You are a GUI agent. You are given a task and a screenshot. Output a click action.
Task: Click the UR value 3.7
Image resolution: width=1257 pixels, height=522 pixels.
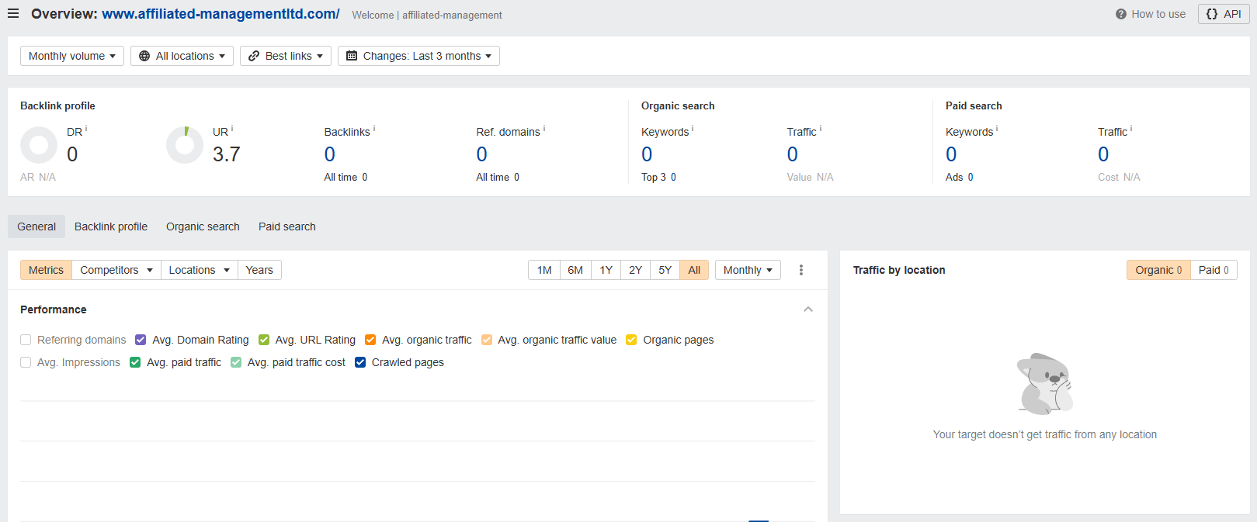[x=227, y=154]
